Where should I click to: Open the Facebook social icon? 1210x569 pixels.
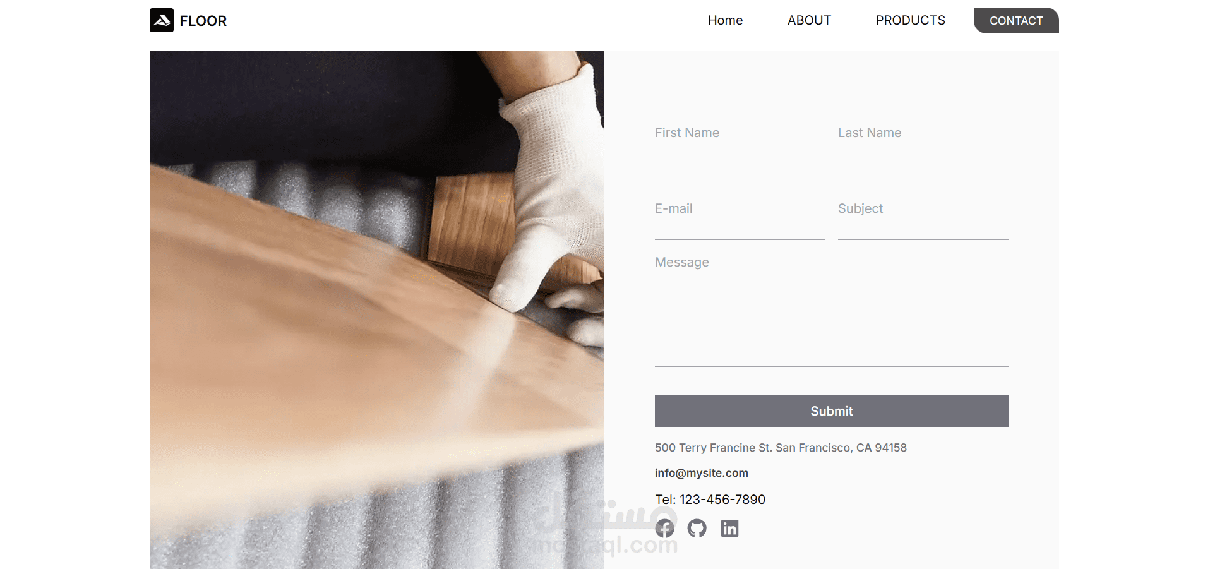pos(664,528)
